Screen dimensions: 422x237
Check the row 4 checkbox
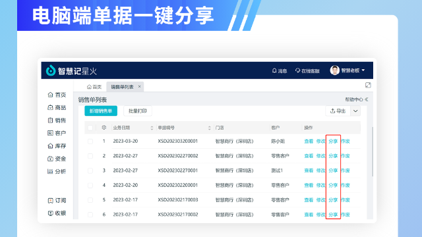point(90,186)
